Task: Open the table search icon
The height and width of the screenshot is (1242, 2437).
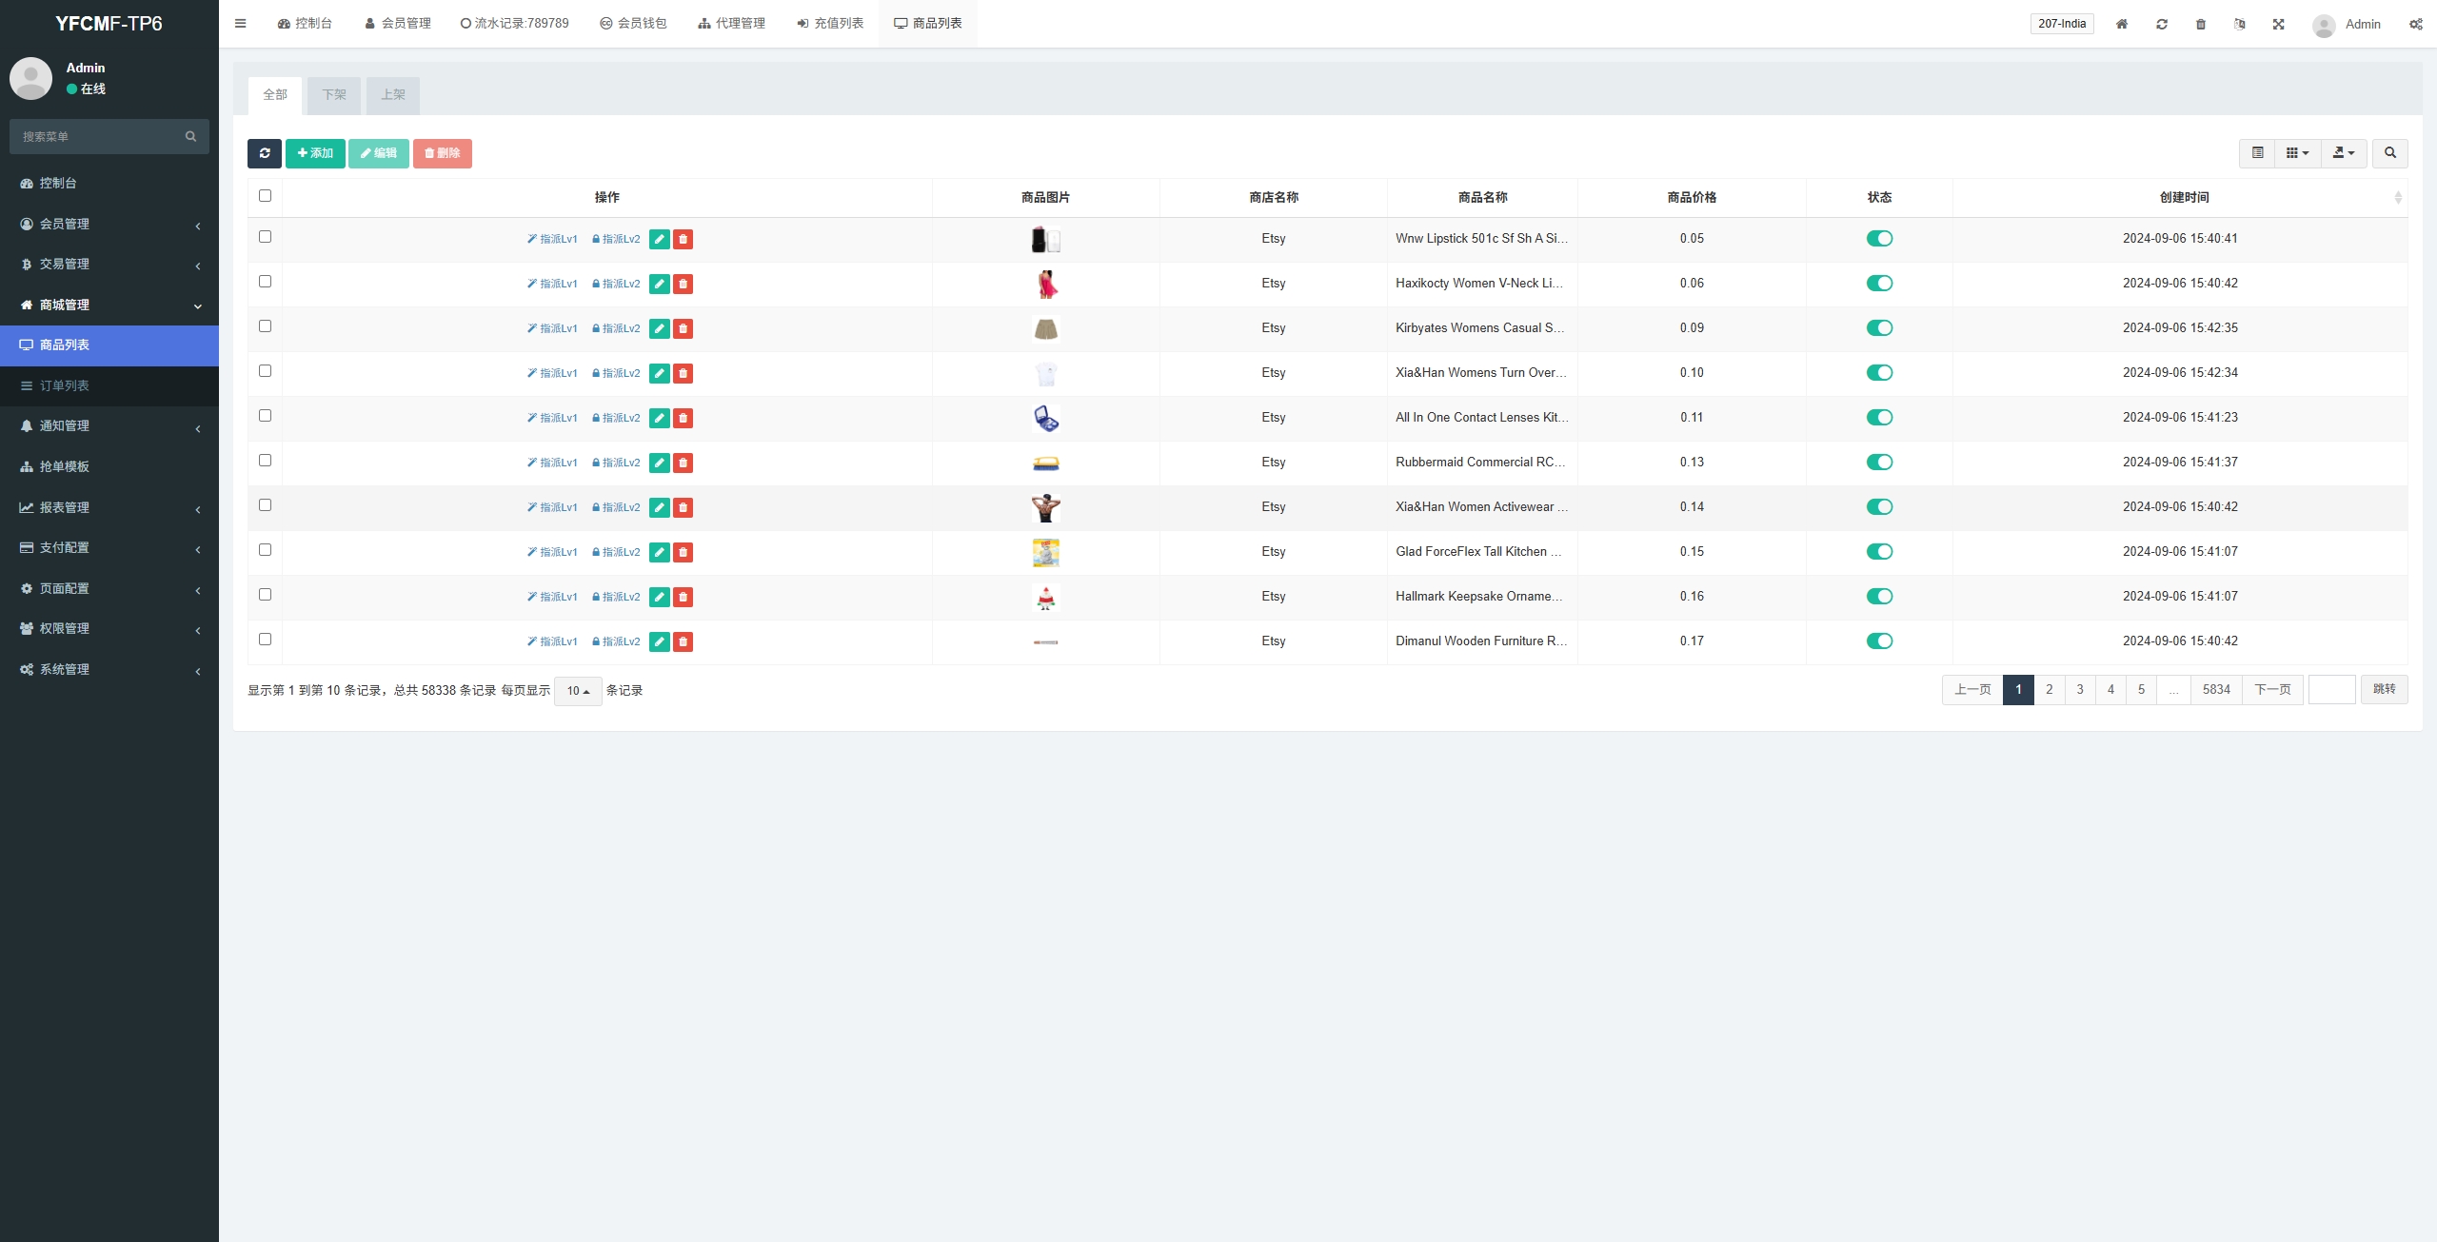Action: click(2389, 153)
